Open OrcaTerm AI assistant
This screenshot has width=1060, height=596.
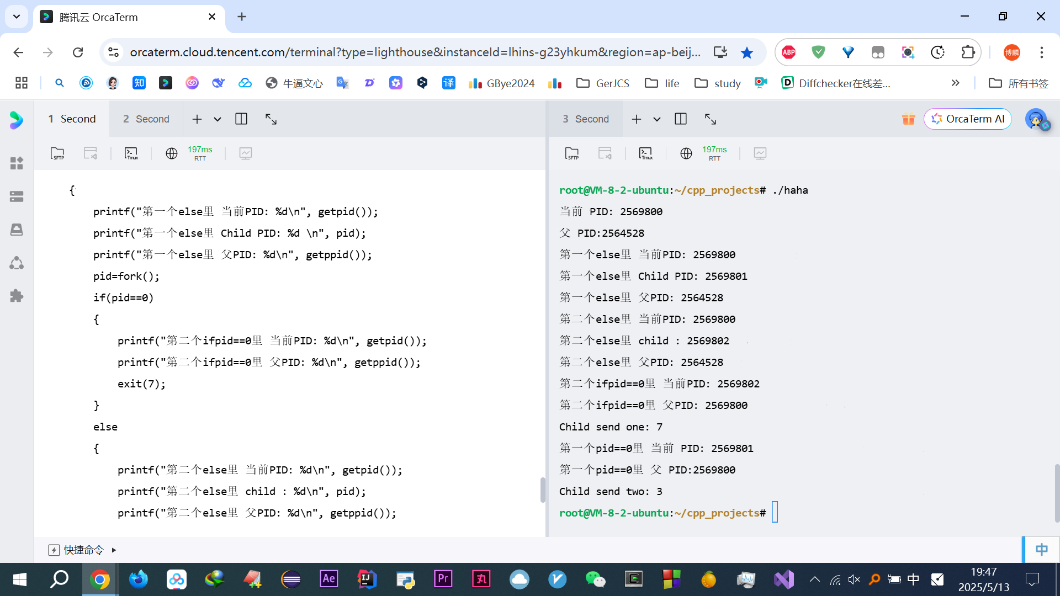968,119
